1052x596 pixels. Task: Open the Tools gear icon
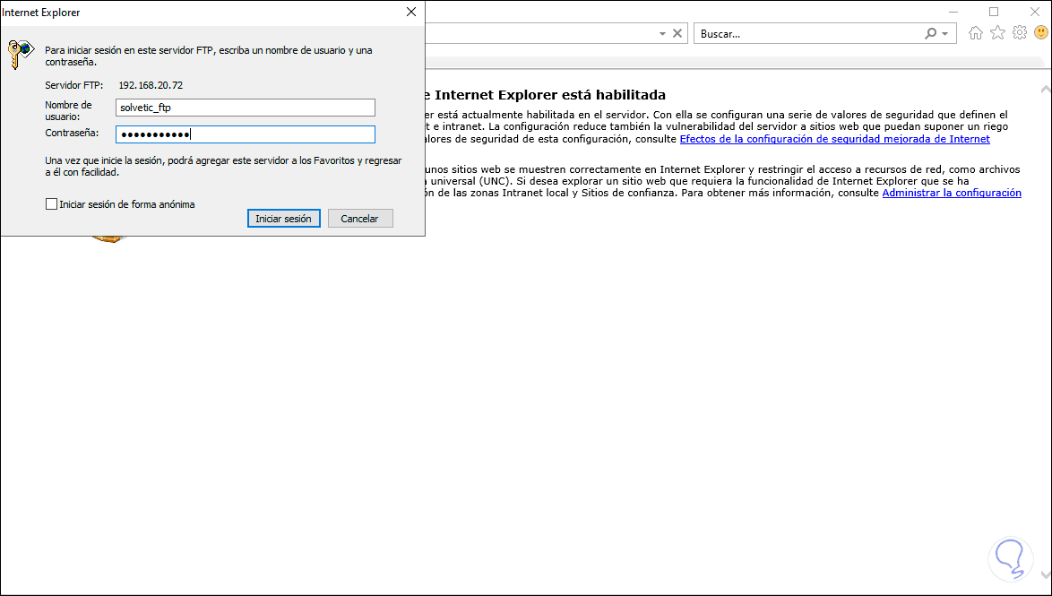point(1019,33)
